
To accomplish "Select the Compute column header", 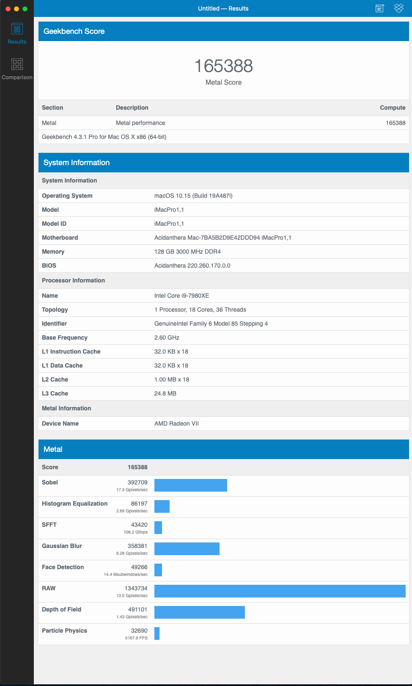I will (393, 108).
